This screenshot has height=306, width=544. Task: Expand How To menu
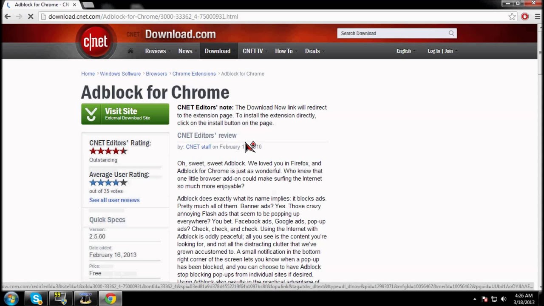point(286,51)
